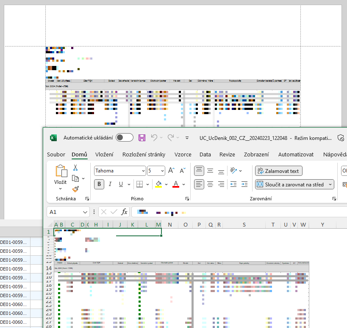
Task: Expand the name box dropdown arrow
Action: click(85, 212)
